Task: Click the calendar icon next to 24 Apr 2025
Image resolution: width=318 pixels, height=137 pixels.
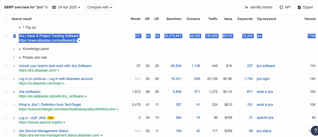Action: pyautogui.click(x=54, y=7)
